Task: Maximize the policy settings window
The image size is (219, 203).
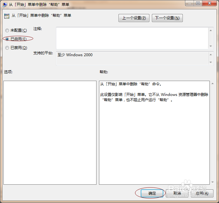Action: (x=198, y=3)
